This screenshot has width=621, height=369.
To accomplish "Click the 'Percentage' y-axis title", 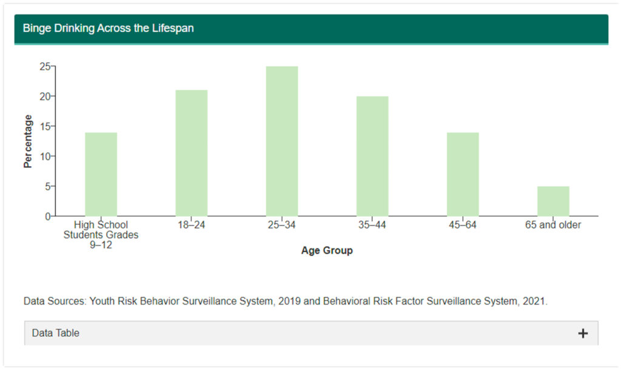I will 28,141.
